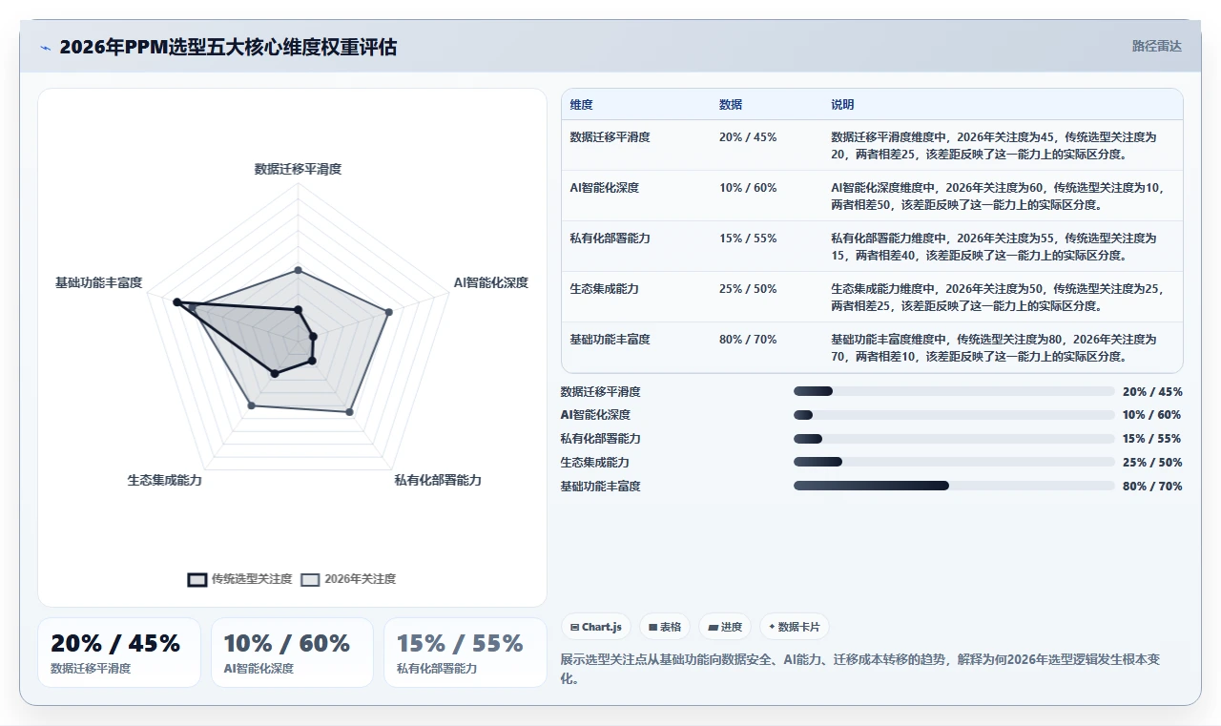The width and height of the screenshot is (1221, 726).
Task: Click the 25% / 50% table cell
Action: pos(748,289)
